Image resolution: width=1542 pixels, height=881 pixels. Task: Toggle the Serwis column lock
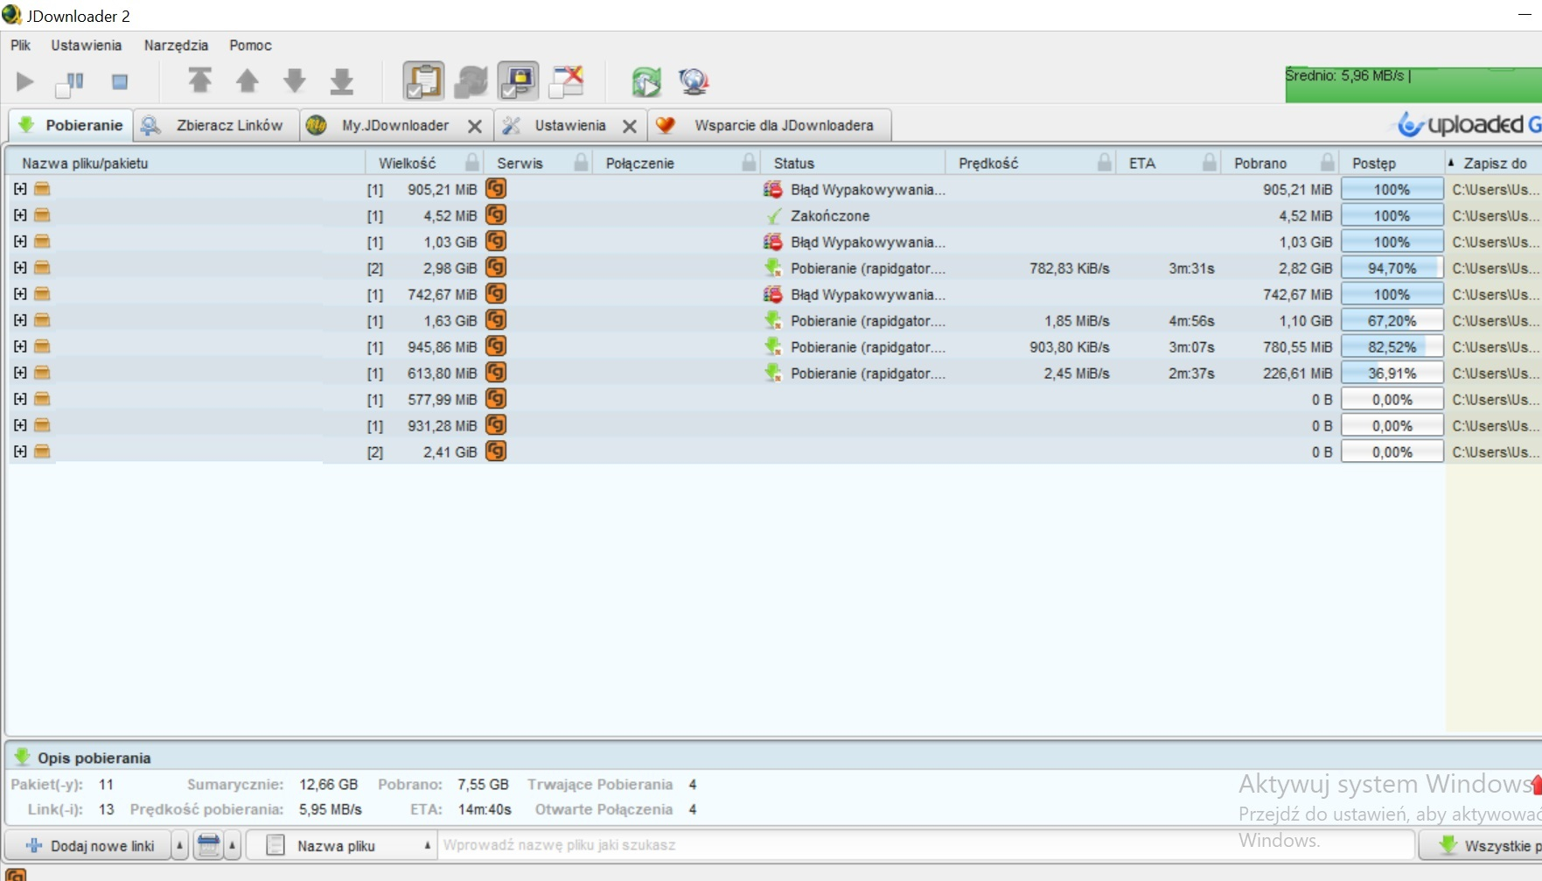pyautogui.click(x=581, y=162)
